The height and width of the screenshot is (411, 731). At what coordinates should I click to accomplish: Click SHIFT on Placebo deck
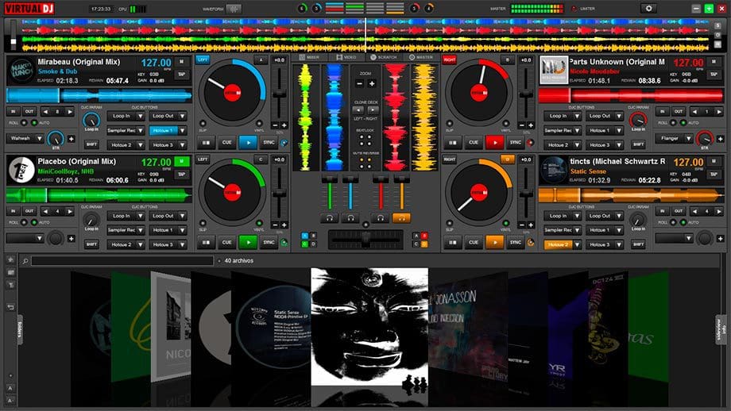91,244
